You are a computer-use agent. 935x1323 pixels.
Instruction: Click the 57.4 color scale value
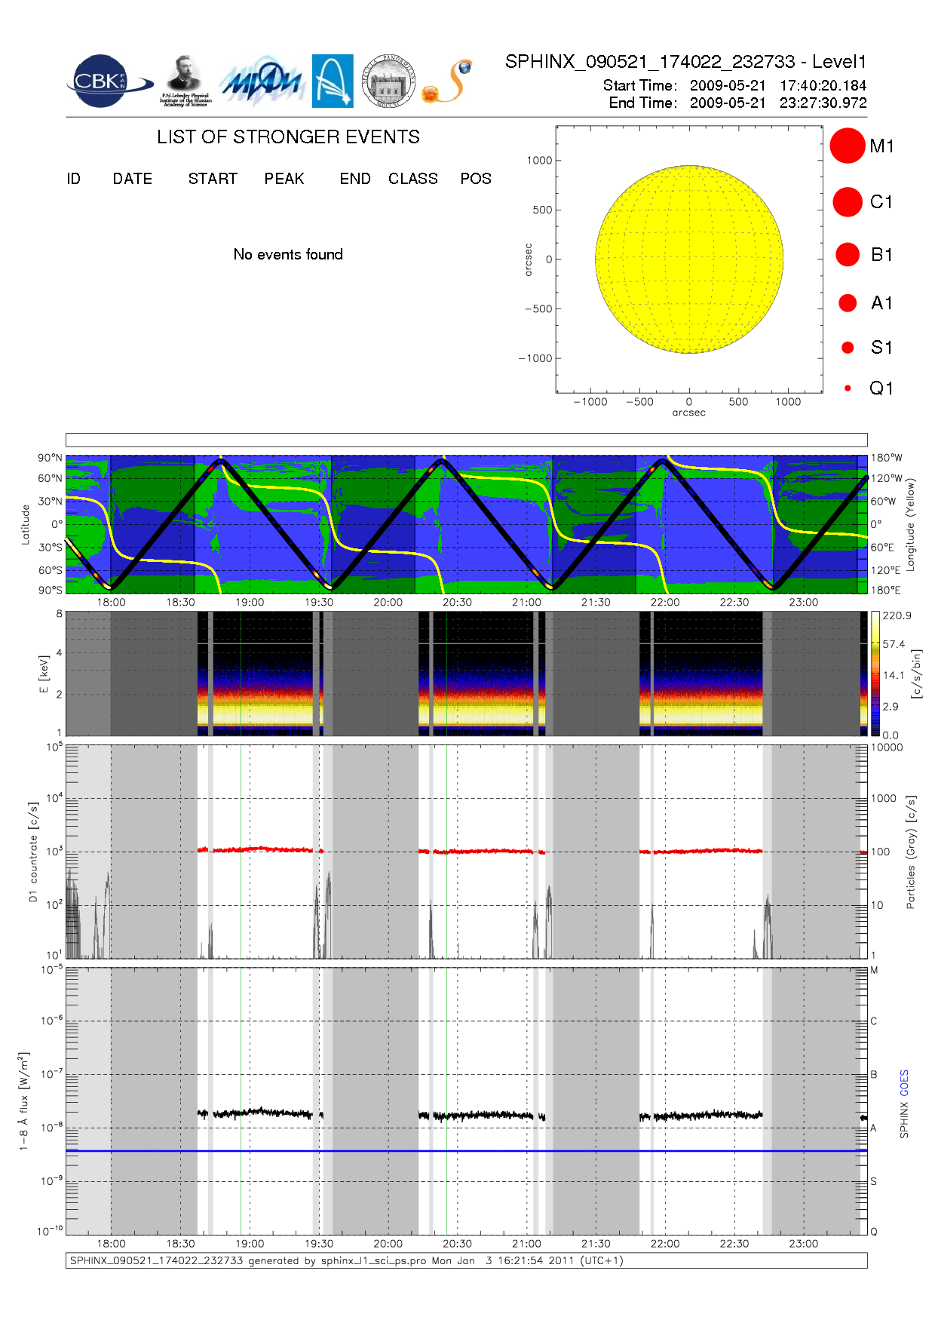click(x=894, y=644)
